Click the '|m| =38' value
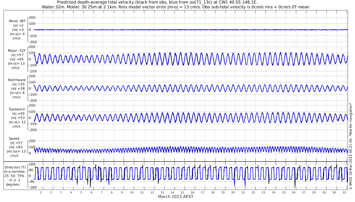Viewport: 355px width, 202px height. (17, 88)
